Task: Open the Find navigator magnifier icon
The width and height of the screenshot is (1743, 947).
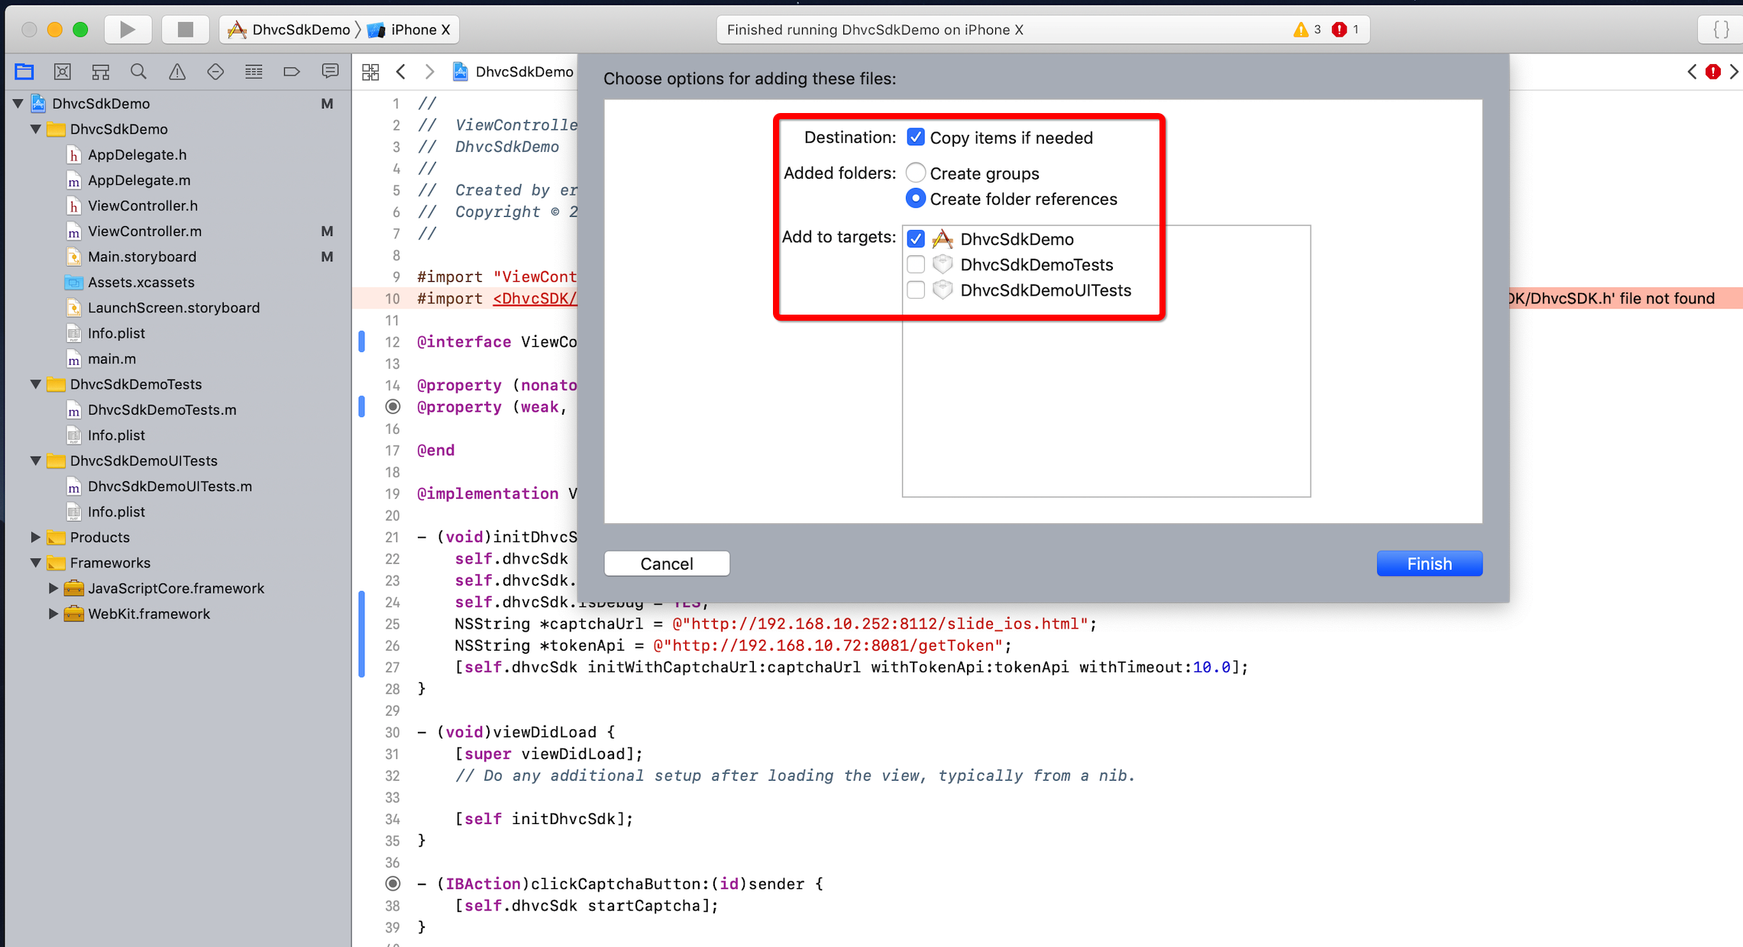Action: (138, 72)
